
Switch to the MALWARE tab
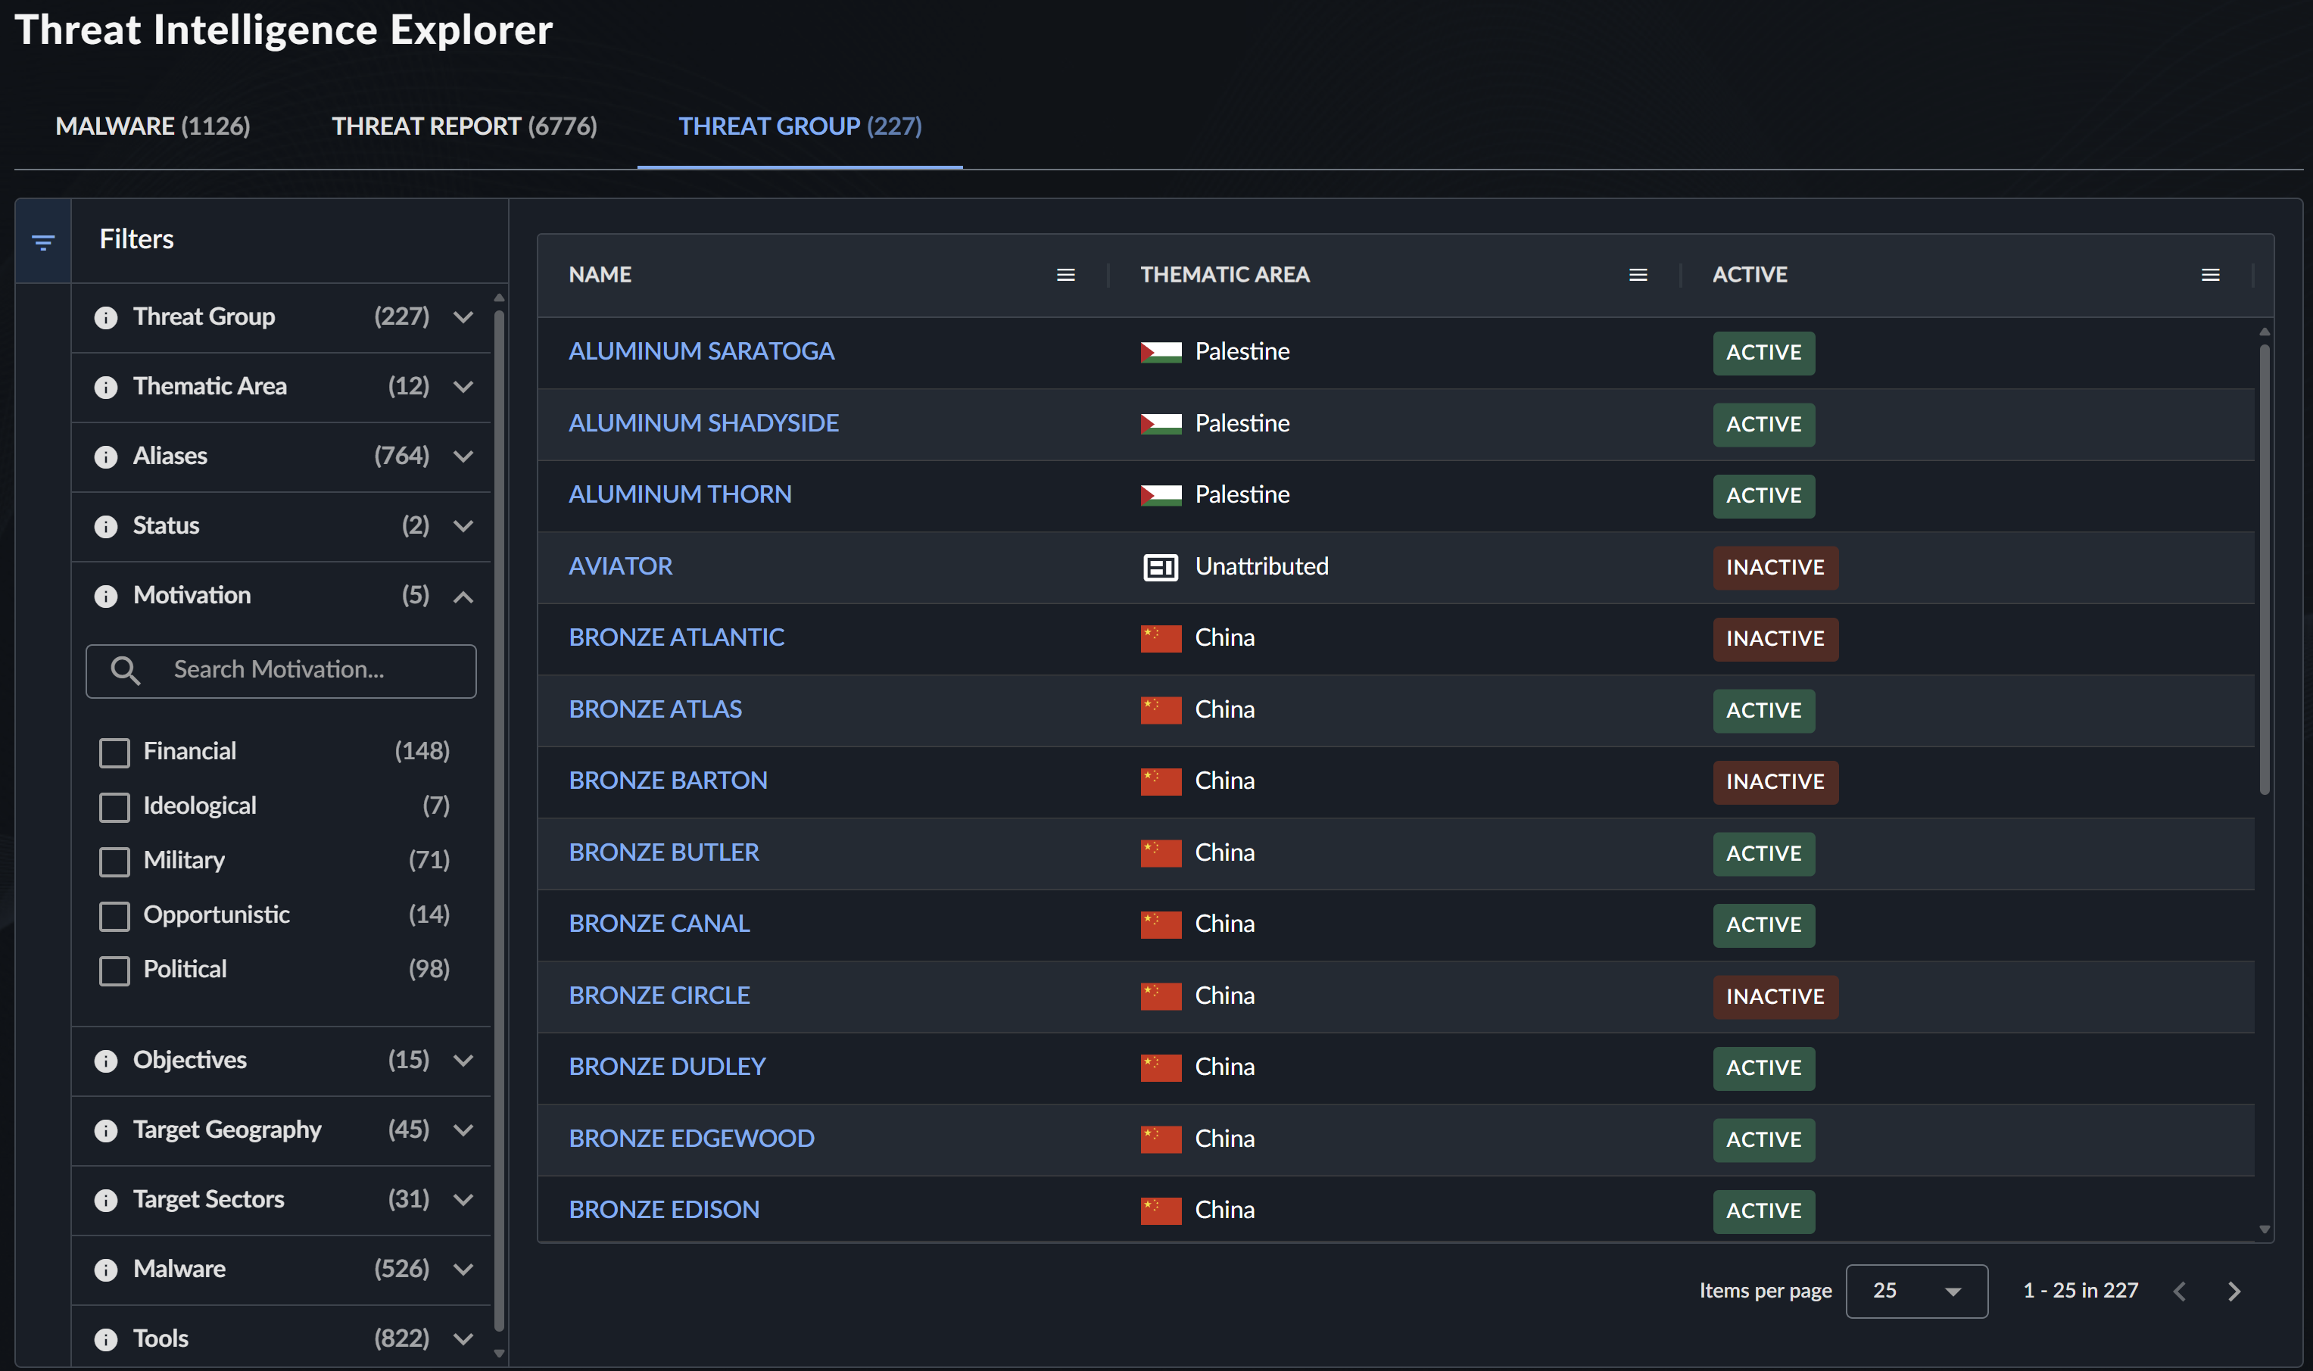[x=152, y=126]
